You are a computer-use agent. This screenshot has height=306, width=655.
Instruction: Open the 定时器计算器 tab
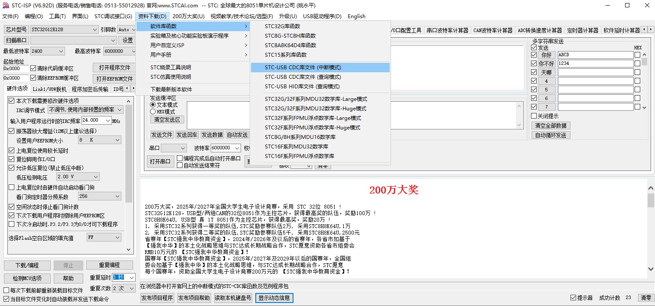click(x=583, y=30)
